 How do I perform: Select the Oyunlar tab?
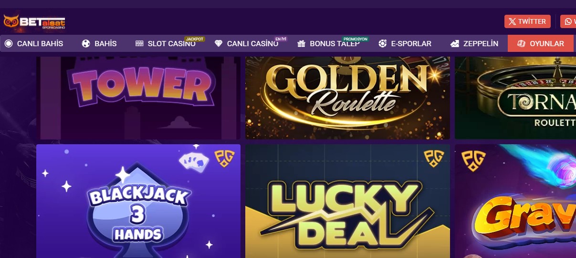540,43
